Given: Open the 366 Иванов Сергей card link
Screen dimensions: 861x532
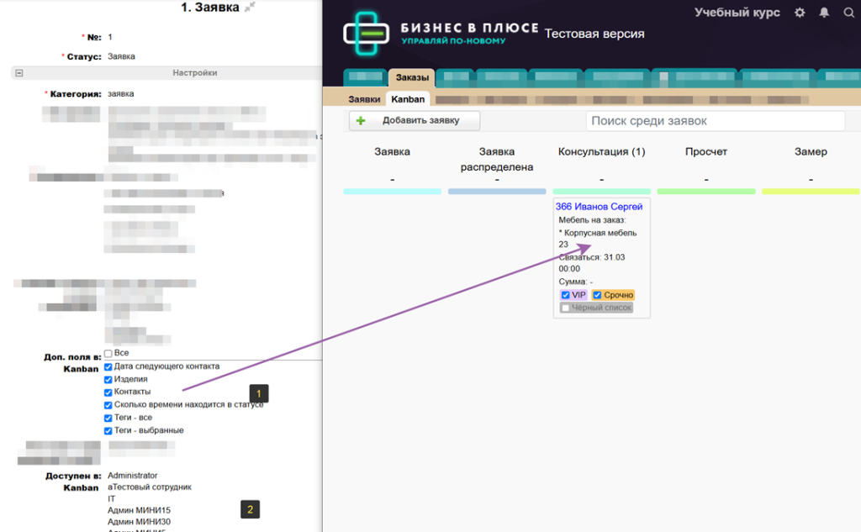Looking at the screenshot, I should (x=599, y=207).
